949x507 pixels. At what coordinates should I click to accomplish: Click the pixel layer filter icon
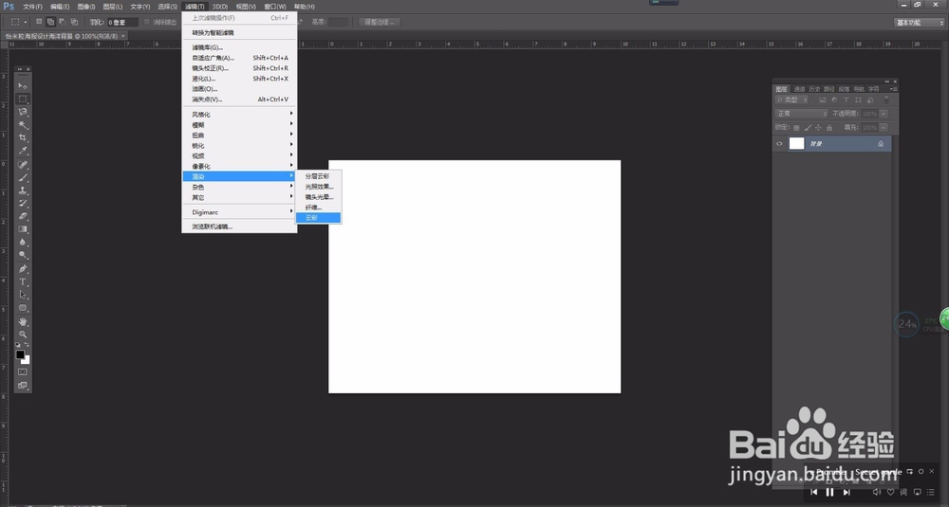click(x=823, y=100)
